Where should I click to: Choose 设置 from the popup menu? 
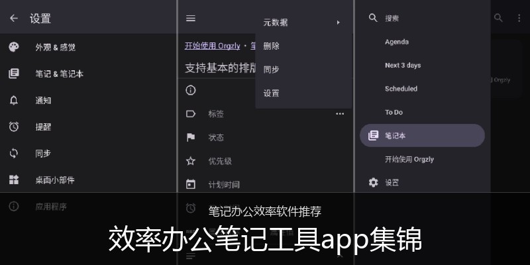tap(303, 93)
